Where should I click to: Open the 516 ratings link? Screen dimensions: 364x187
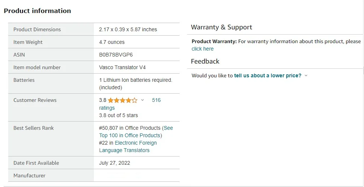tap(156, 100)
